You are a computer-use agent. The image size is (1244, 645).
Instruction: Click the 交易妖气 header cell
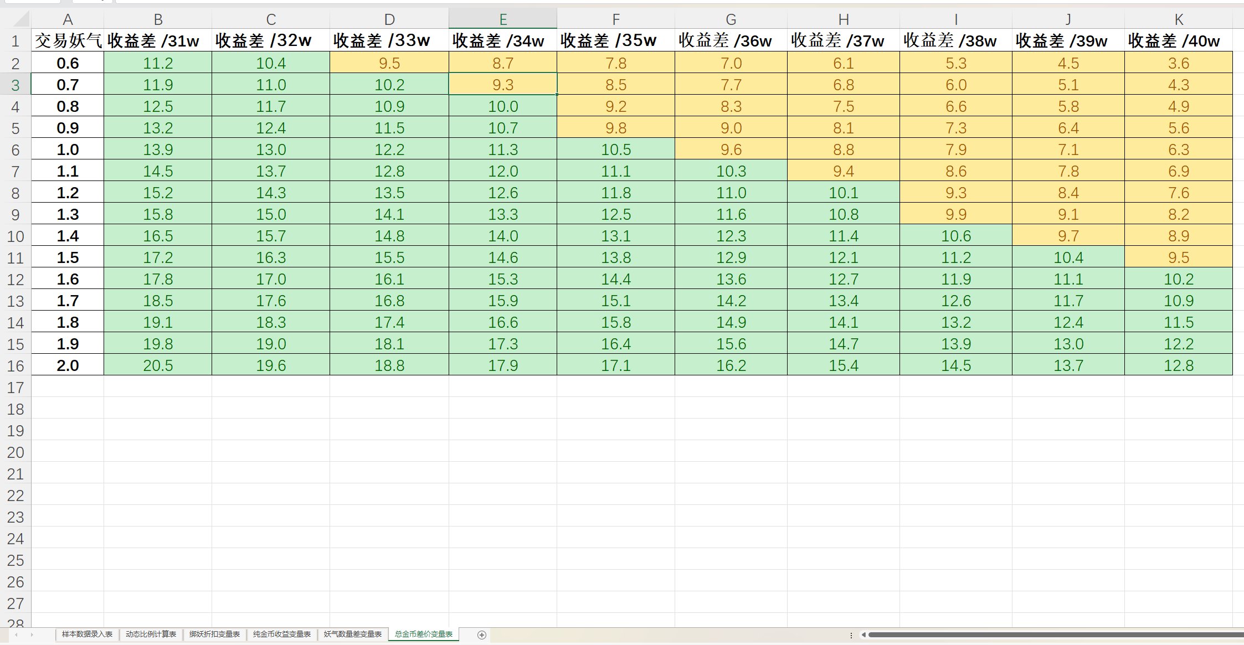(68, 41)
